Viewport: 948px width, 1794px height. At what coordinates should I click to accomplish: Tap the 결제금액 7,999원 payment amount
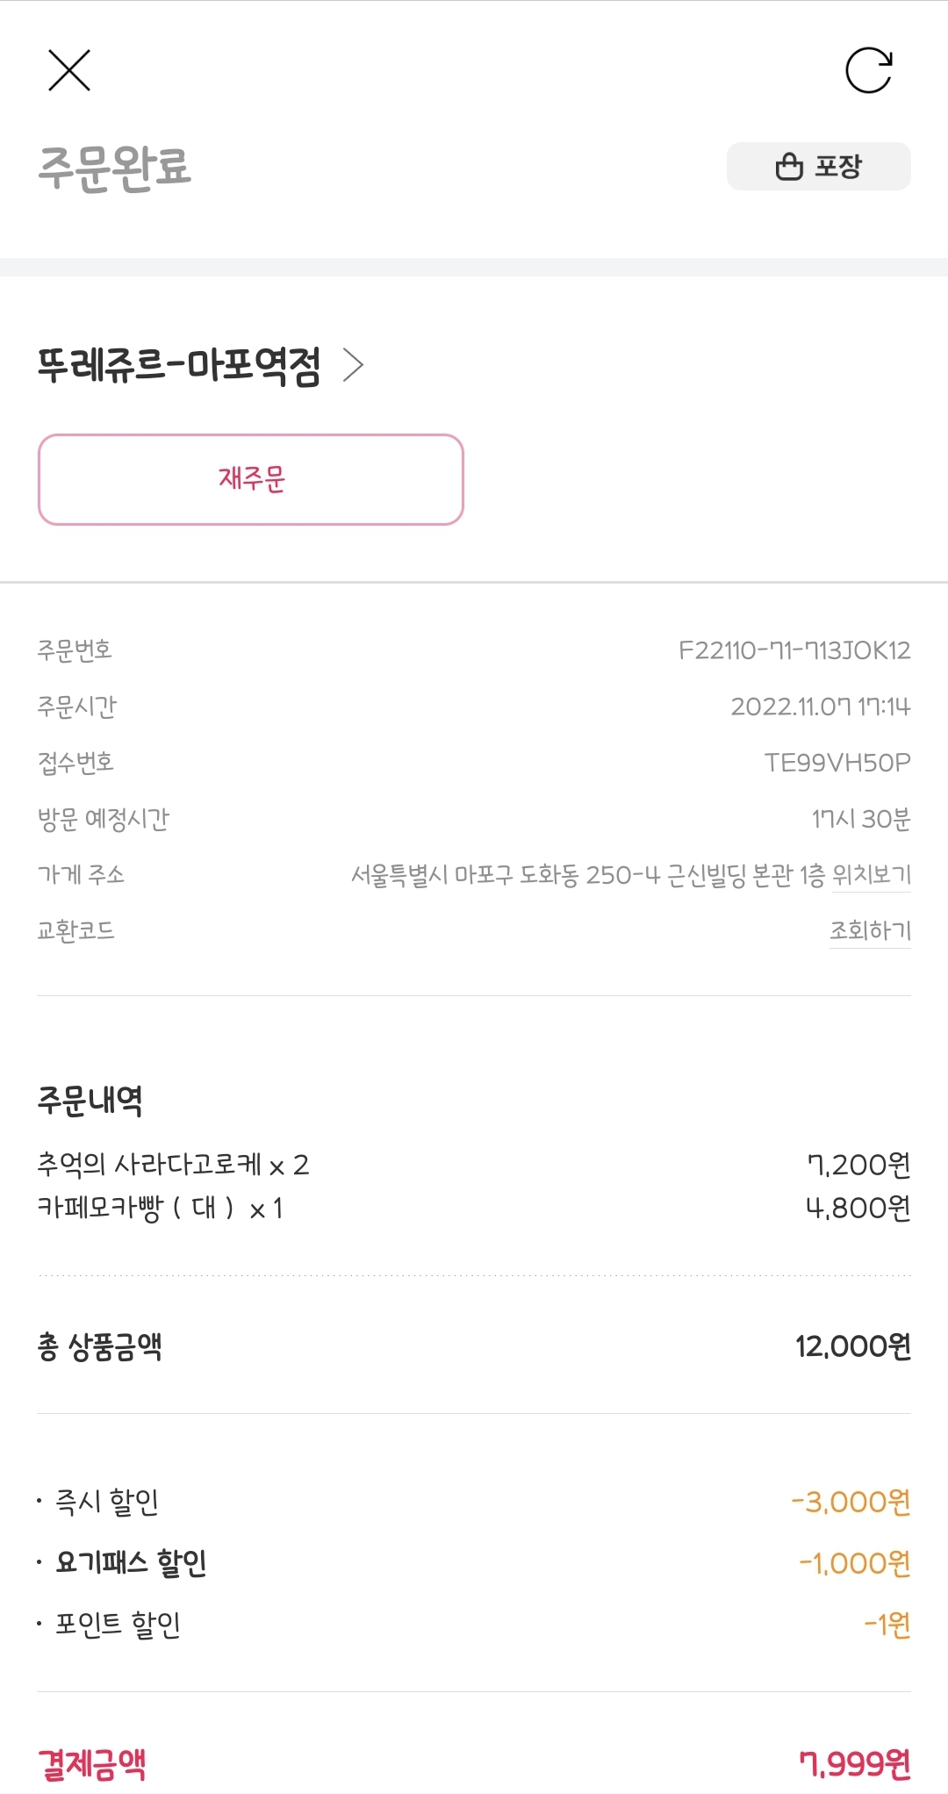854,1762
